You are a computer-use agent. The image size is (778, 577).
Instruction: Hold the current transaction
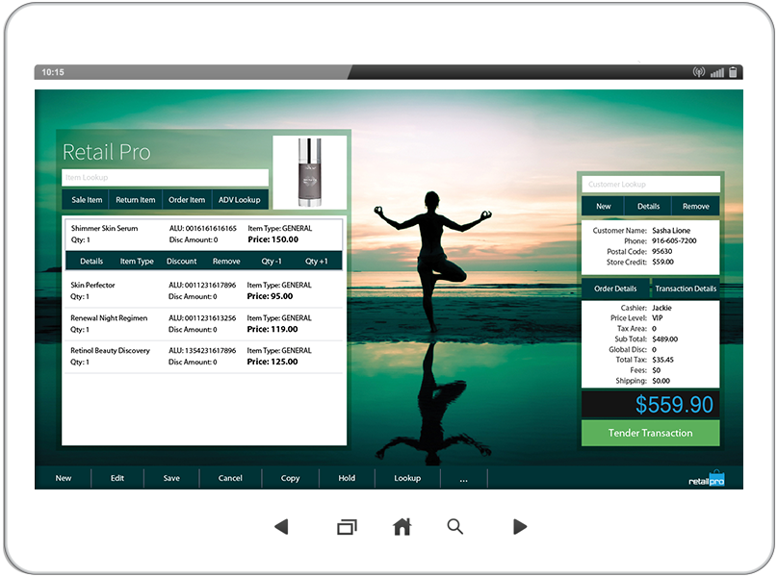(347, 477)
